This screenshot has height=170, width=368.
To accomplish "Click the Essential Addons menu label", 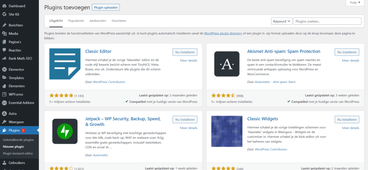I will click(21, 102).
